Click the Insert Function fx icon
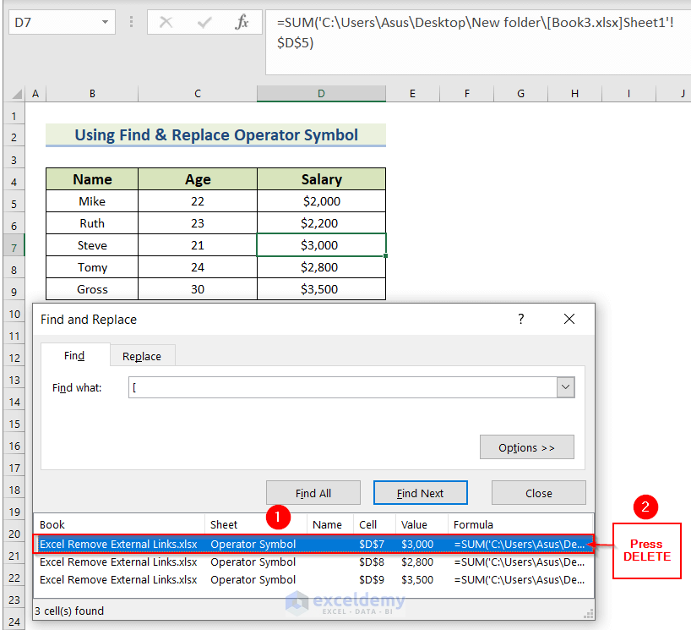This screenshot has height=630, width=691. click(x=242, y=23)
